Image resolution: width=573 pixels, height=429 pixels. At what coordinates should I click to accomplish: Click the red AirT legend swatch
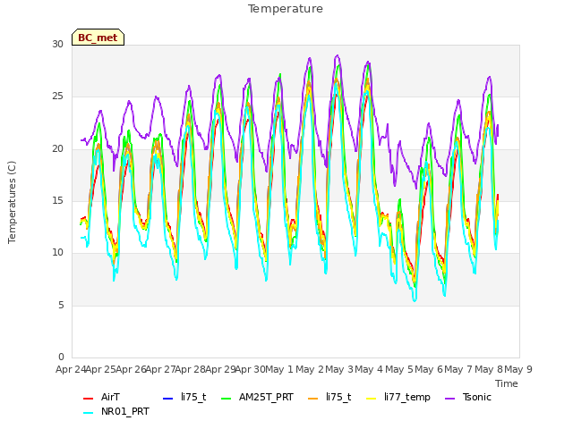(x=89, y=399)
